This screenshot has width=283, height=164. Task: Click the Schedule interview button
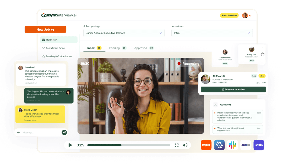(x=233, y=89)
